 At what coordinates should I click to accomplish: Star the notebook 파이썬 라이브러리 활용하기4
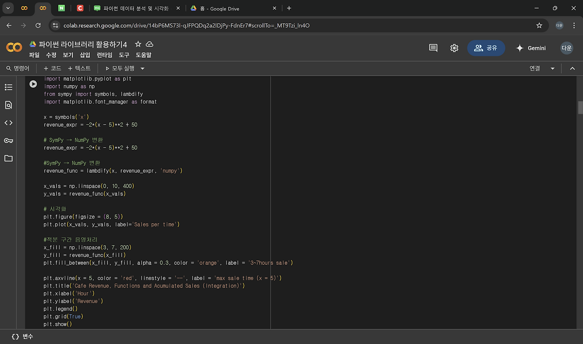pyautogui.click(x=138, y=44)
